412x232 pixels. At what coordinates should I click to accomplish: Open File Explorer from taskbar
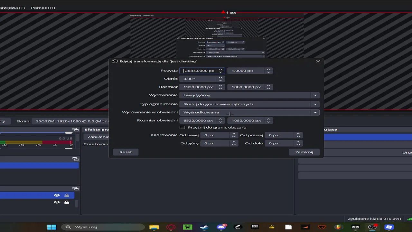[154, 227]
